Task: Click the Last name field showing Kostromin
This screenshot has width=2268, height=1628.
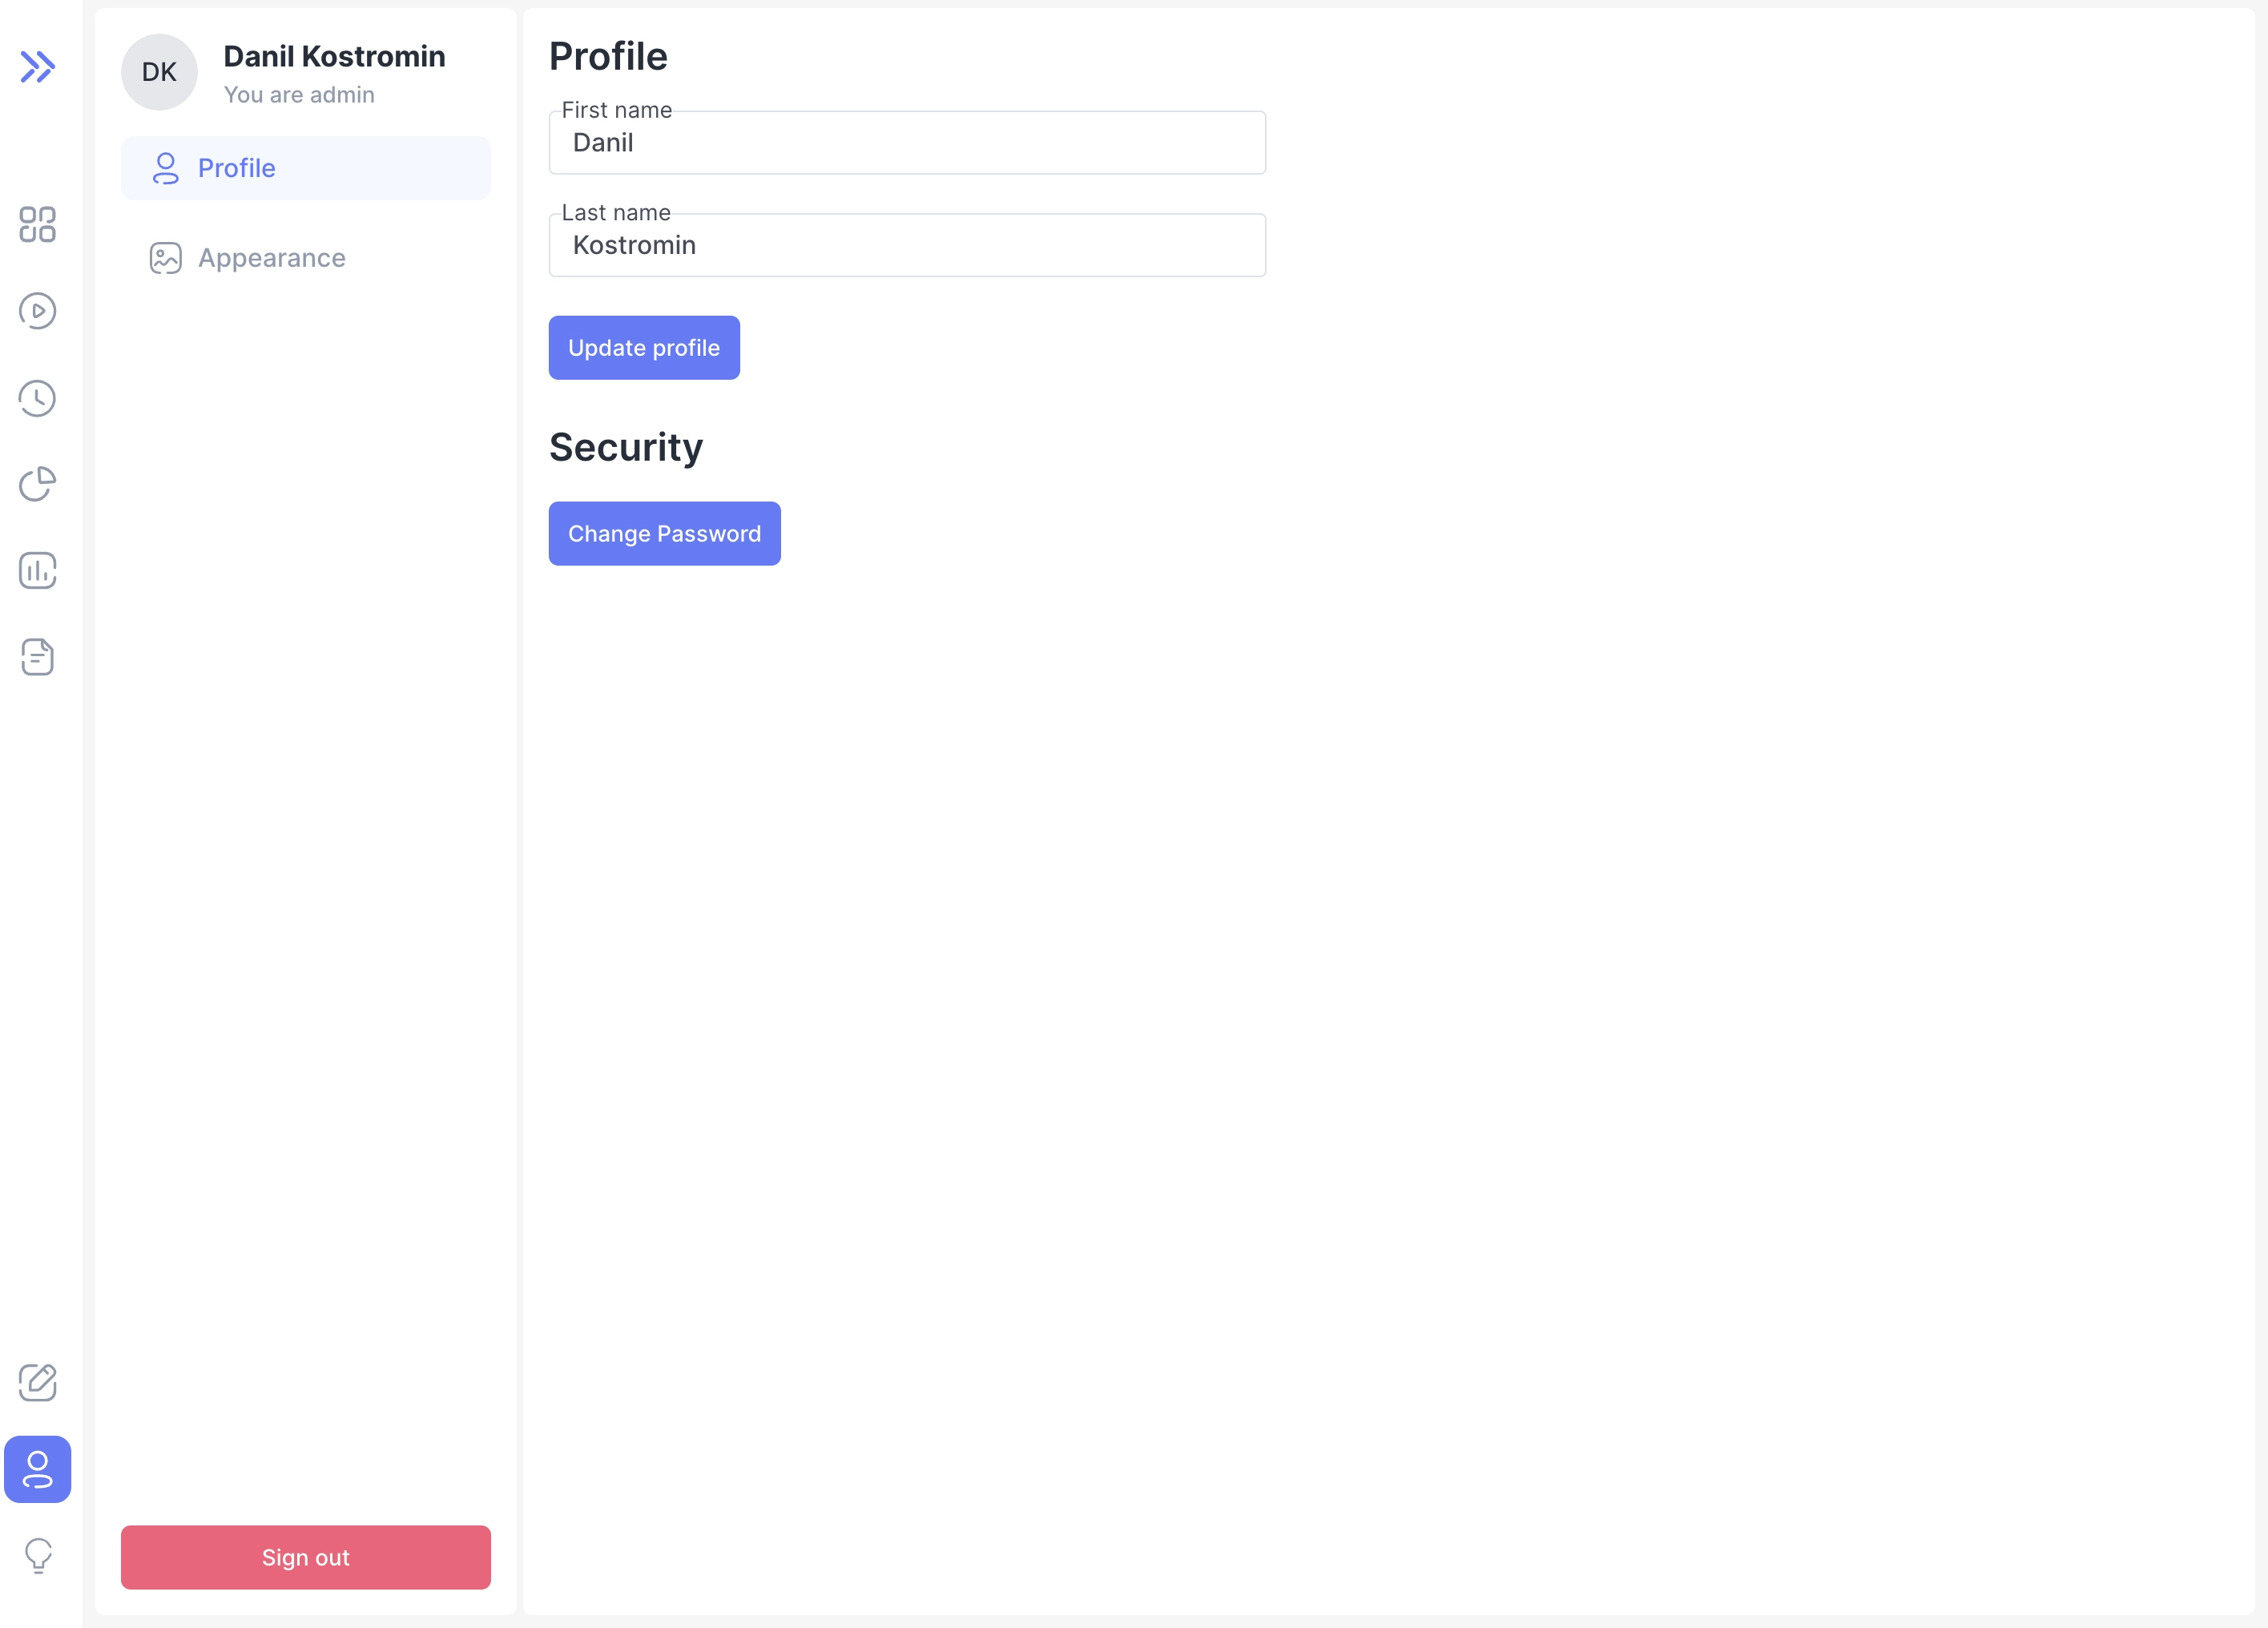Action: [x=906, y=245]
